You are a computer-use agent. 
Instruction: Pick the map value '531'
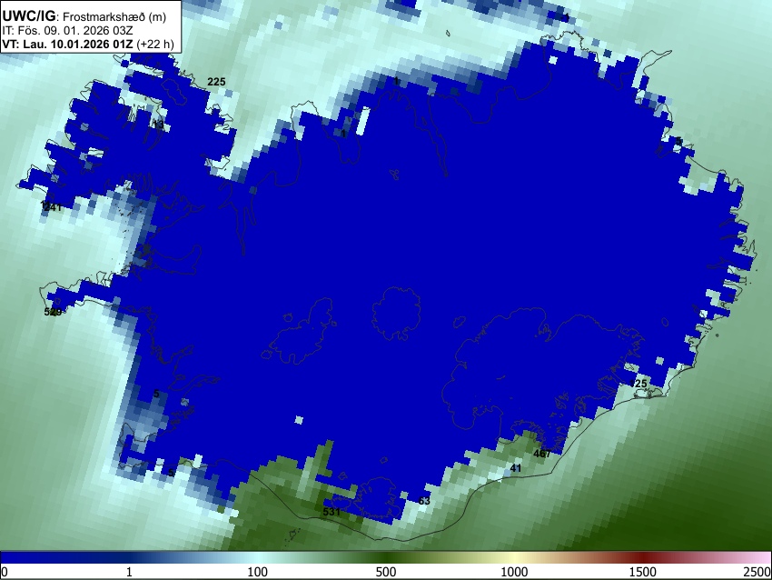tap(332, 512)
